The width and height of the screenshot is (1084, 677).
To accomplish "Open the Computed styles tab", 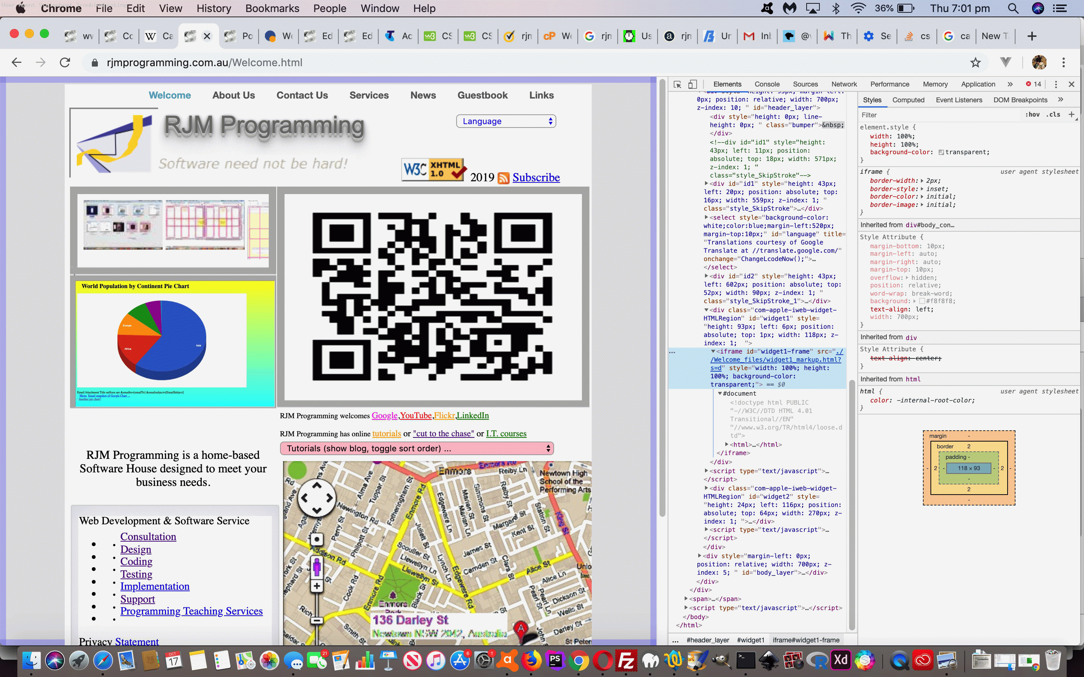I will (908, 100).
